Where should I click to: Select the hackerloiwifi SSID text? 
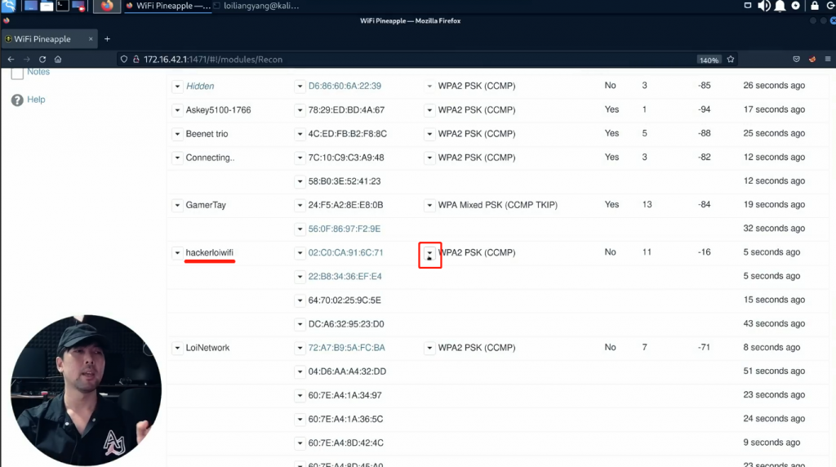pyautogui.click(x=210, y=253)
